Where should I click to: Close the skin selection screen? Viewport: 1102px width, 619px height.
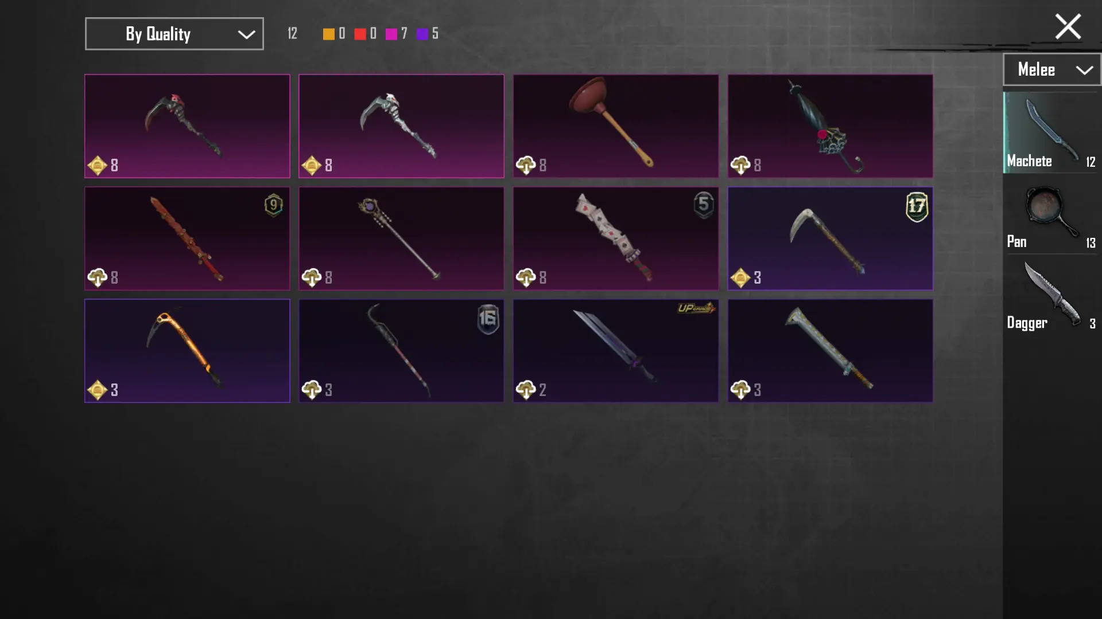pos(1068,26)
